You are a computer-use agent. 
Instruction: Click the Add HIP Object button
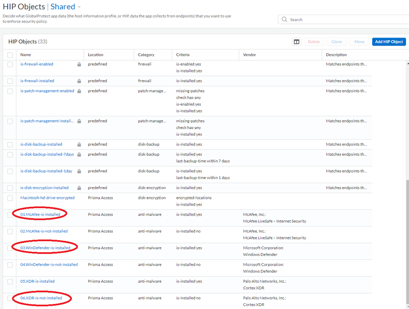(x=389, y=42)
